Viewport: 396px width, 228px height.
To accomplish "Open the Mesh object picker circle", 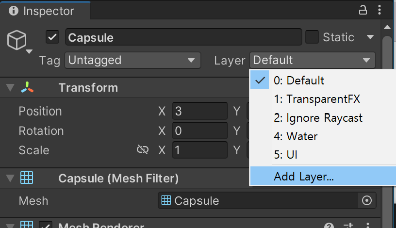I will pyautogui.click(x=367, y=200).
